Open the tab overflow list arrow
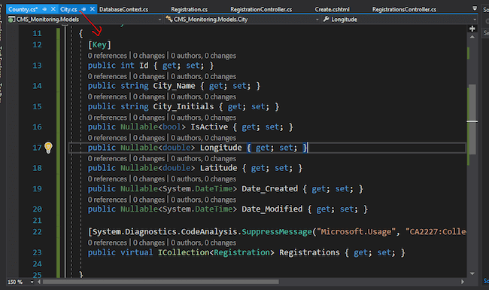Screen dimensions: 489x290 pyautogui.click(x=475, y=8)
